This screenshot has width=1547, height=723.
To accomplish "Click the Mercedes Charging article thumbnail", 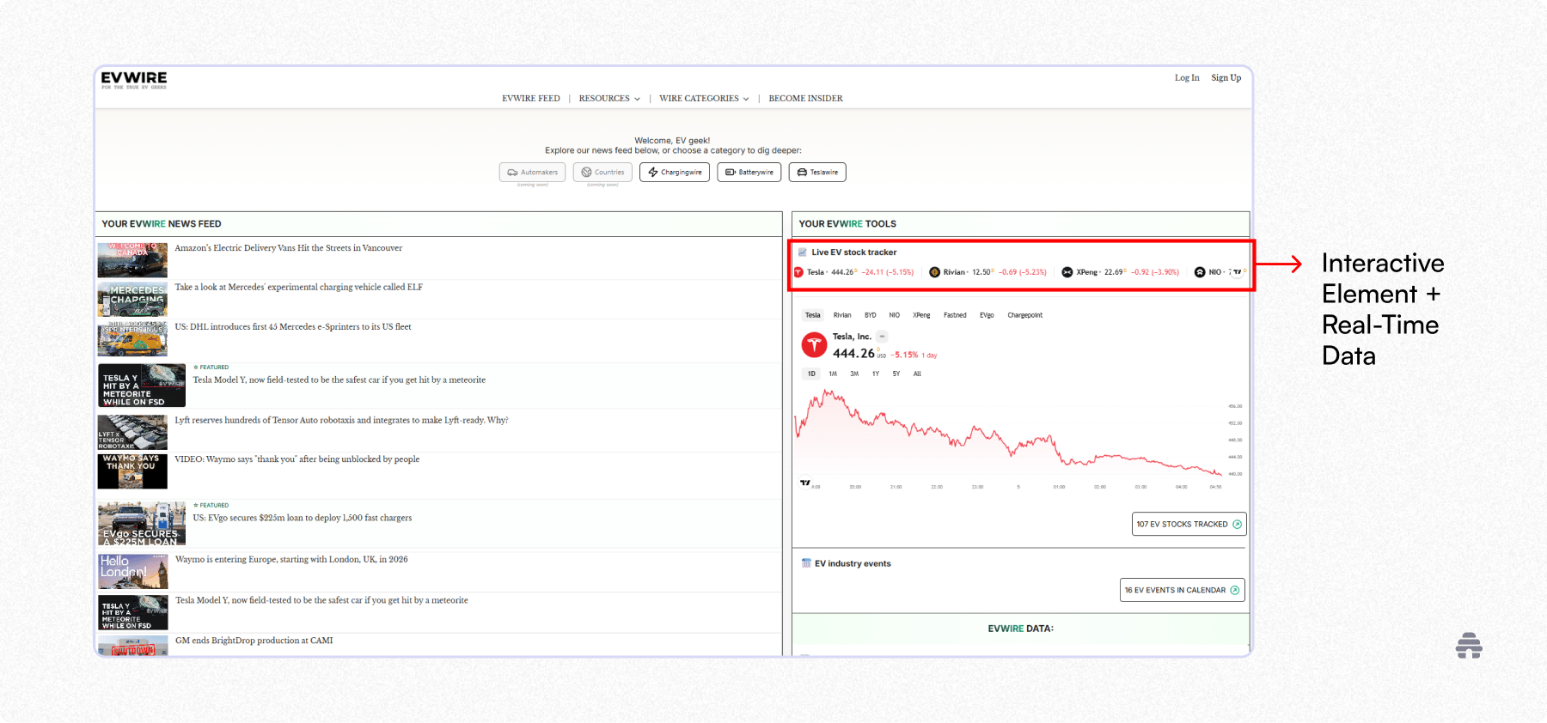I will click(x=132, y=300).
